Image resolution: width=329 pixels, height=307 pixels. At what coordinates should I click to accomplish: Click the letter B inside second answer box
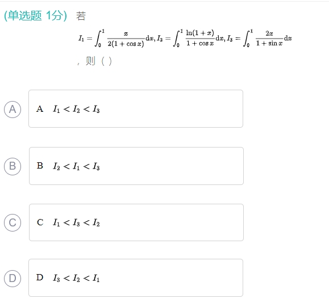pyautogui.click(x=40, y=166)
